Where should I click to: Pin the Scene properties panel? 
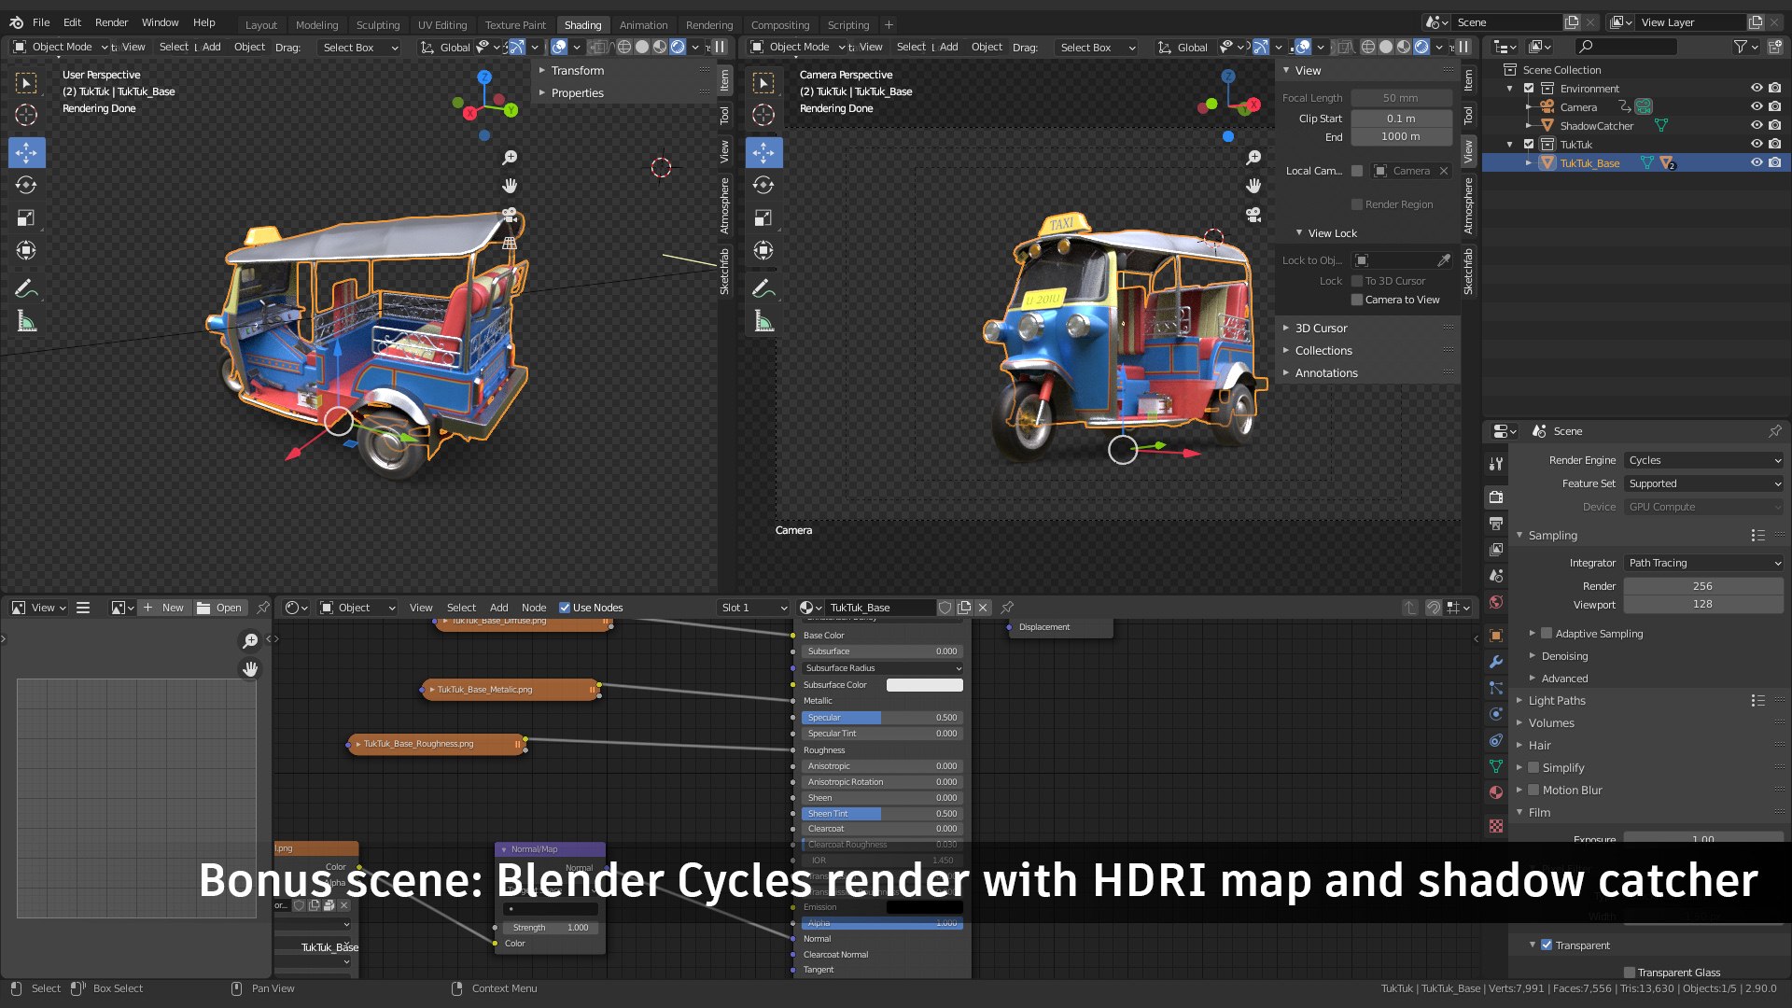pyautogui.click(x=1774, y=431)
